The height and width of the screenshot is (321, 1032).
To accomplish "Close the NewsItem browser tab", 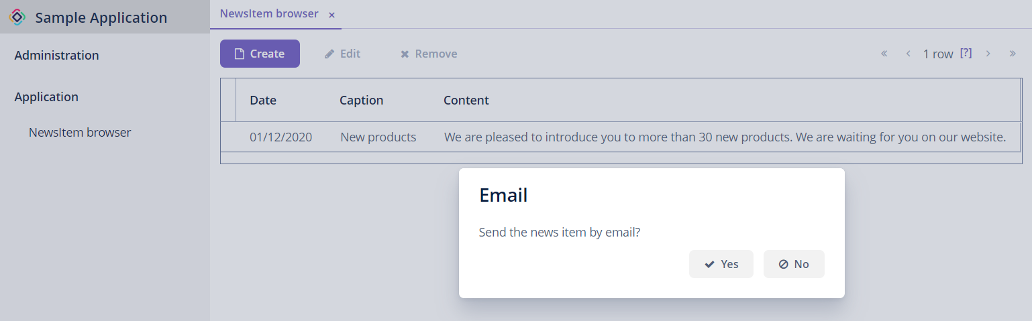I will [x=331, y=15].
